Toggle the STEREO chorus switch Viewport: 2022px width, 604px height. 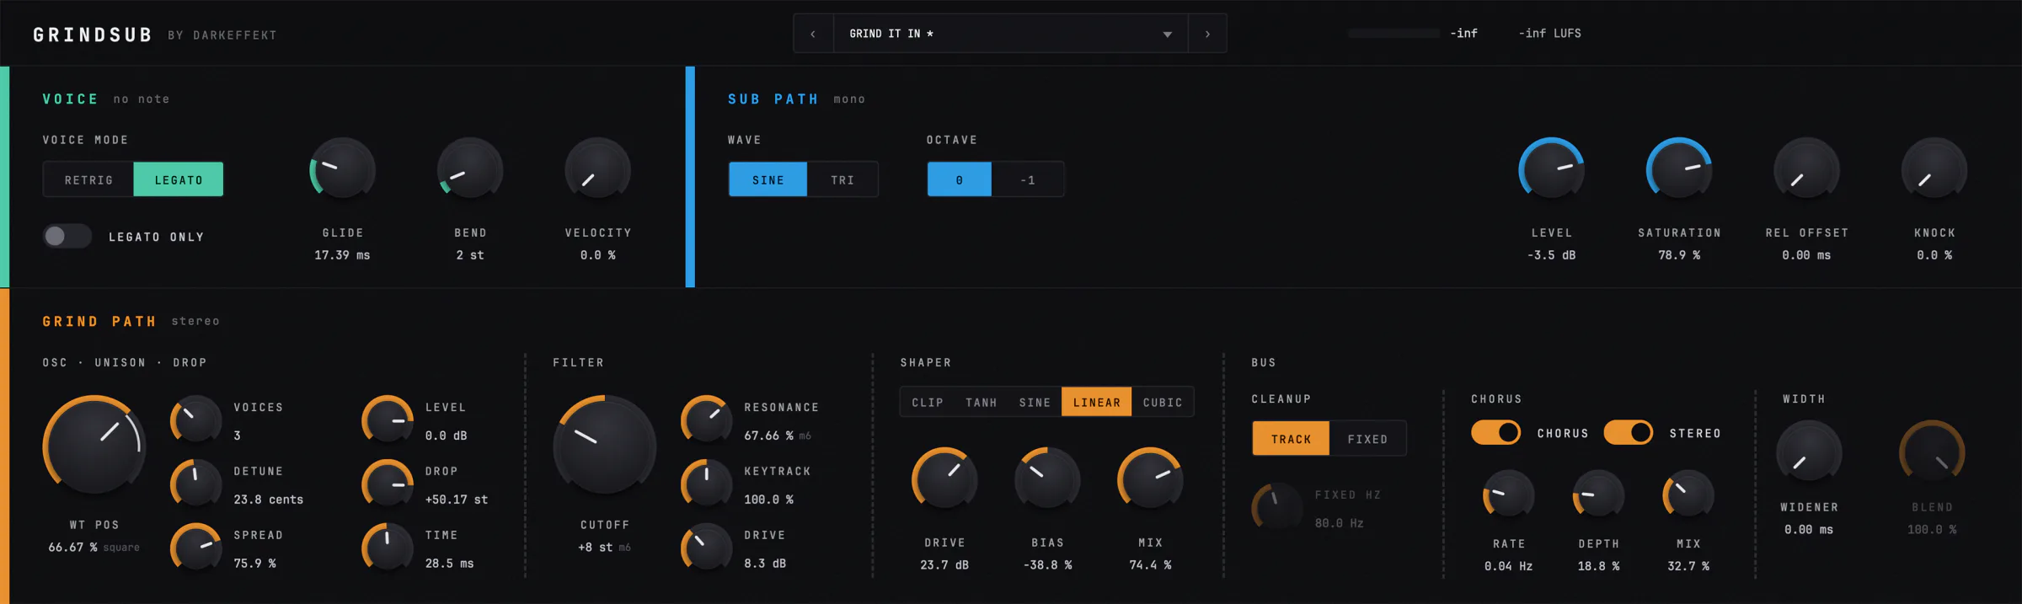click(x=1628, y=433)
